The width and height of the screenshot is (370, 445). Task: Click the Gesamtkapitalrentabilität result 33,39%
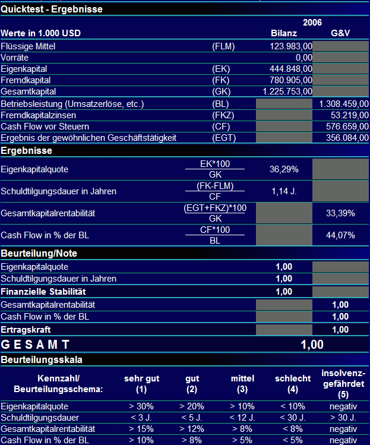click(340, 213)
